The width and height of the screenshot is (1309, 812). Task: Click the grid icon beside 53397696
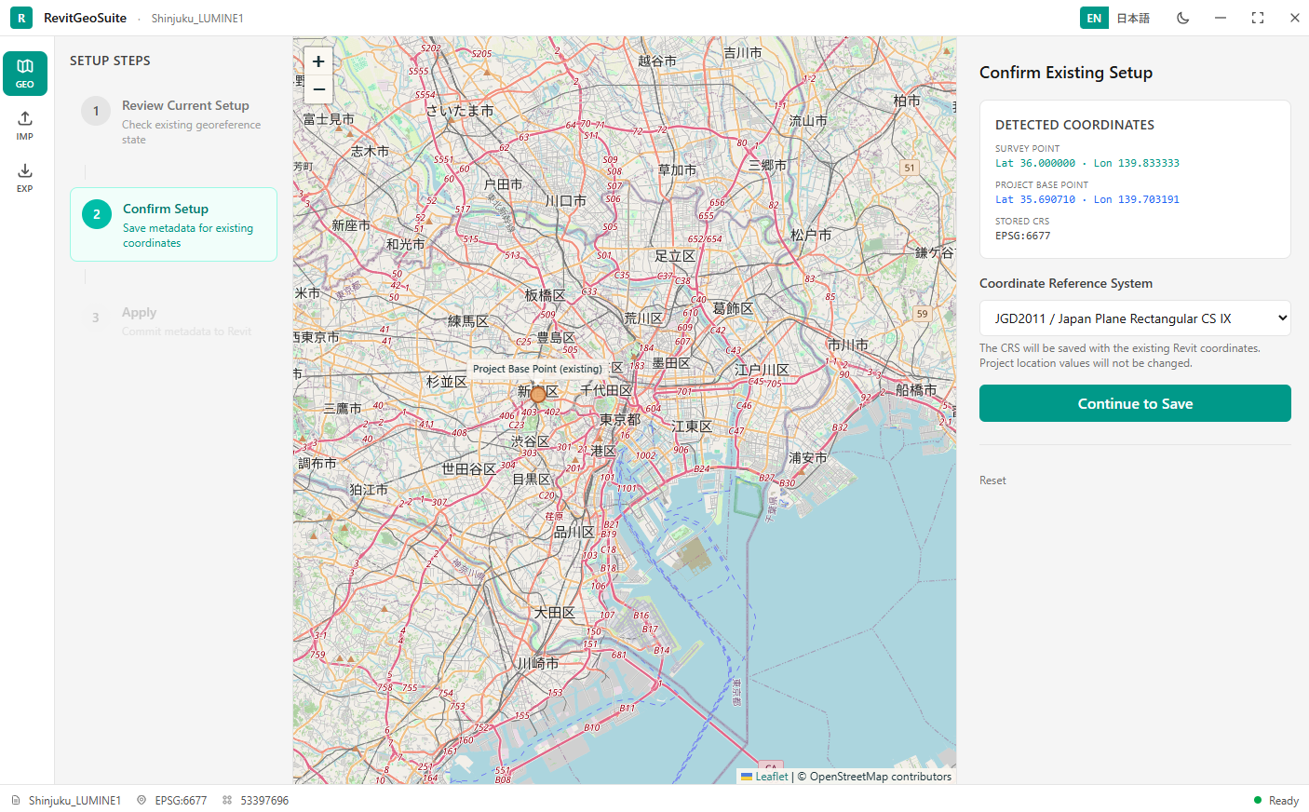227,800
